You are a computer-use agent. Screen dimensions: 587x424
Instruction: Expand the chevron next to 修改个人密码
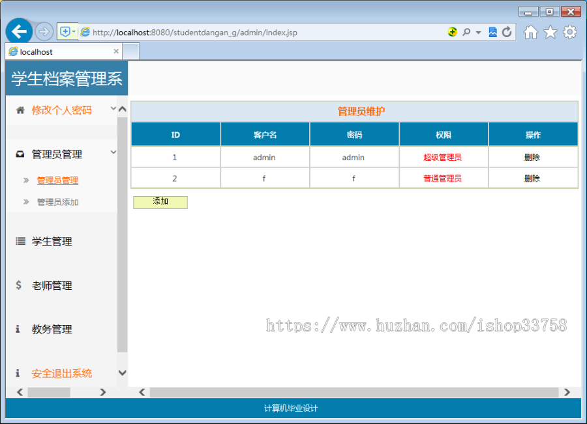pyautogui.click(x=113, y=108)
